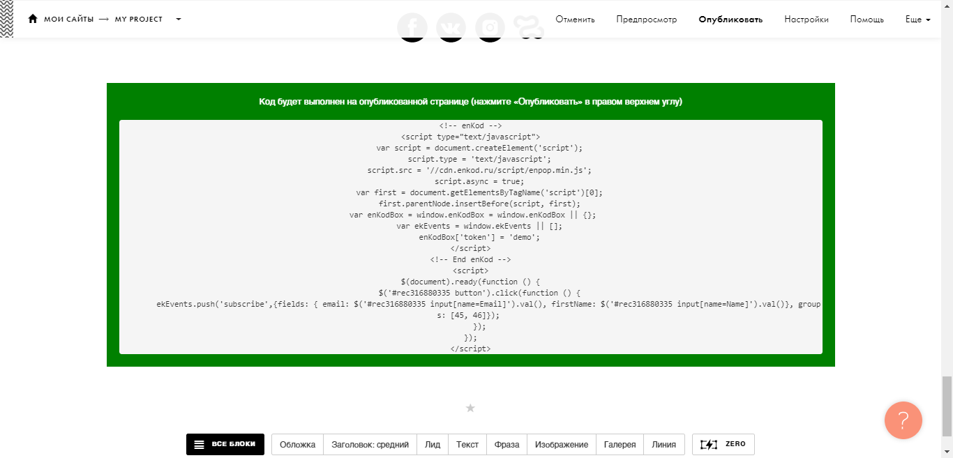Click the gray star icon below the code block

[470, 408]
